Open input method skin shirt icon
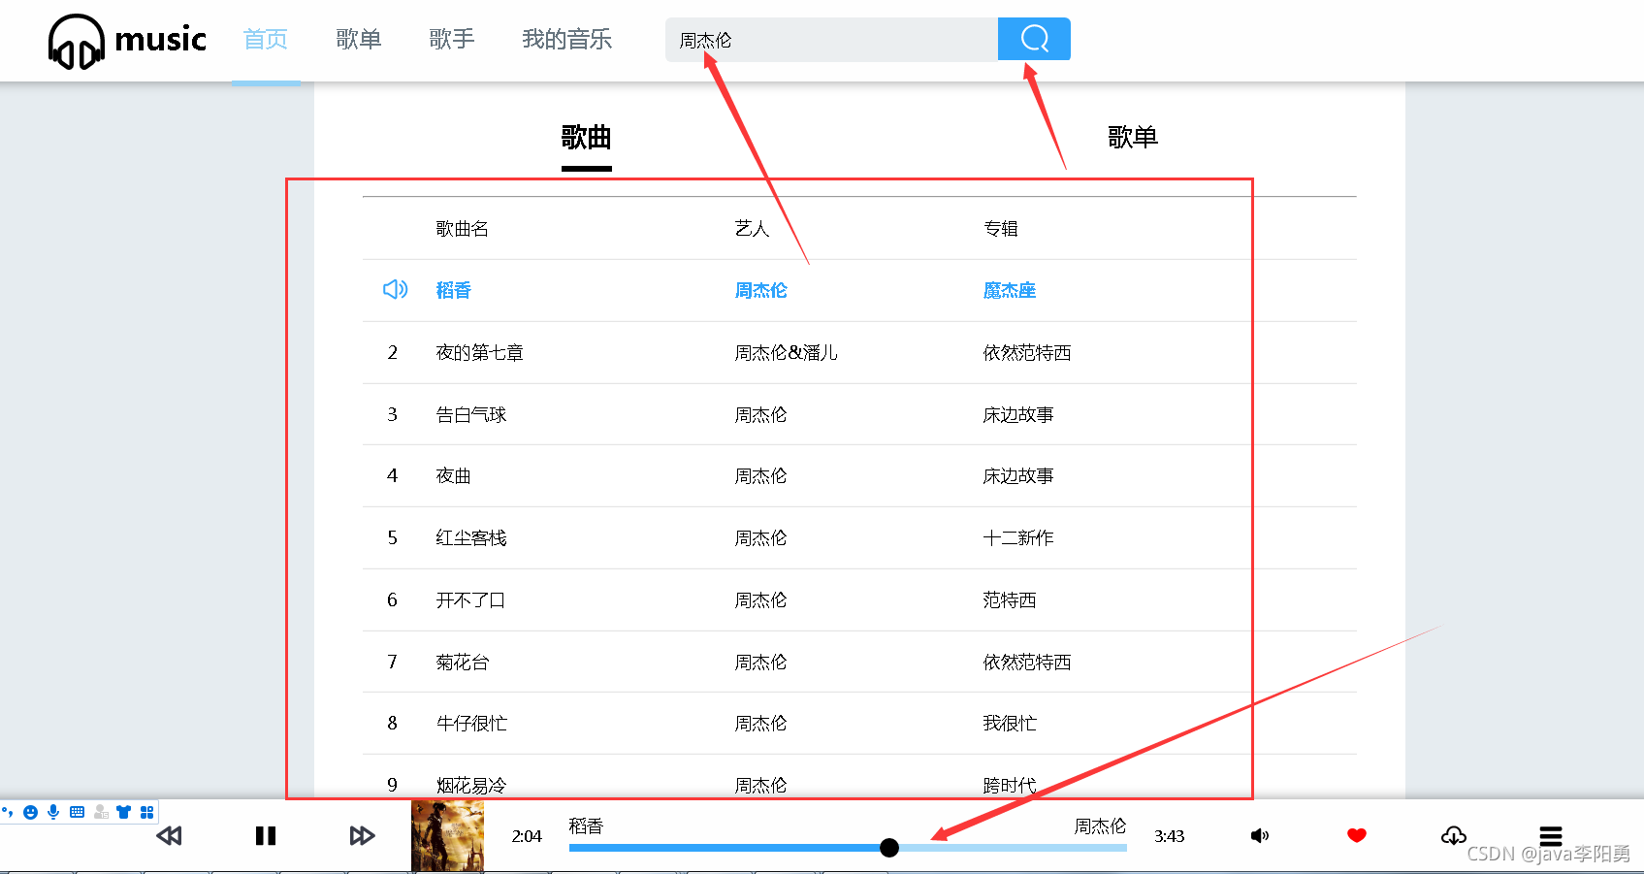This screenshot has width=1644, height=874. pyautogui.click(x=123, y=812)
